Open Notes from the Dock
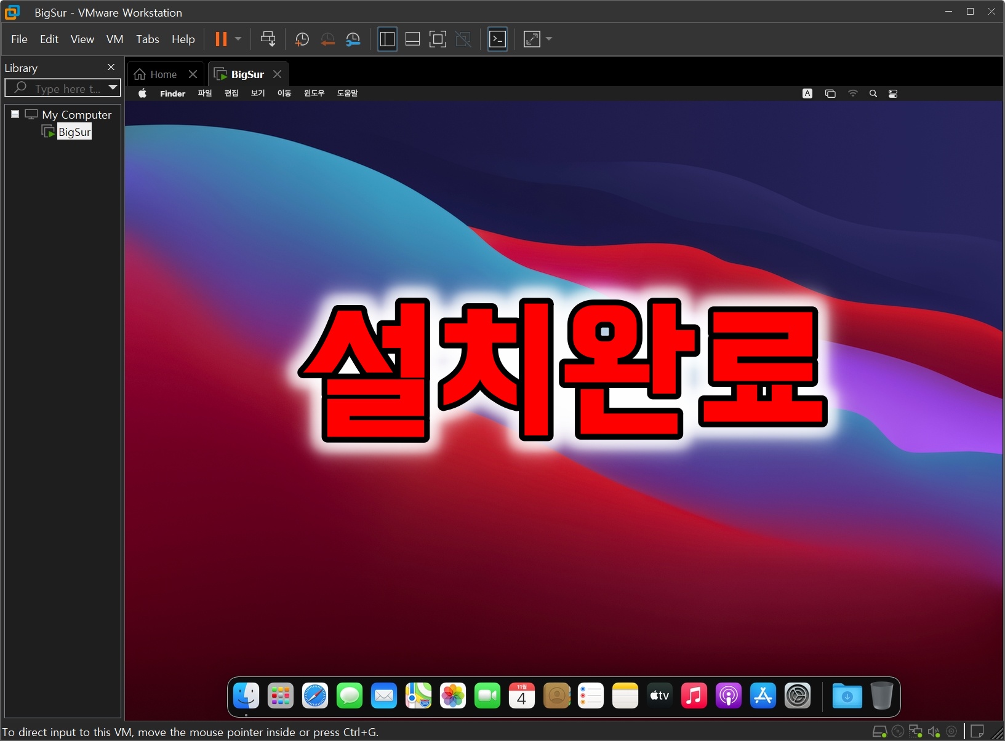This screenshot has width=1005, height=741. pyautogui.click(x=625, y=696)
